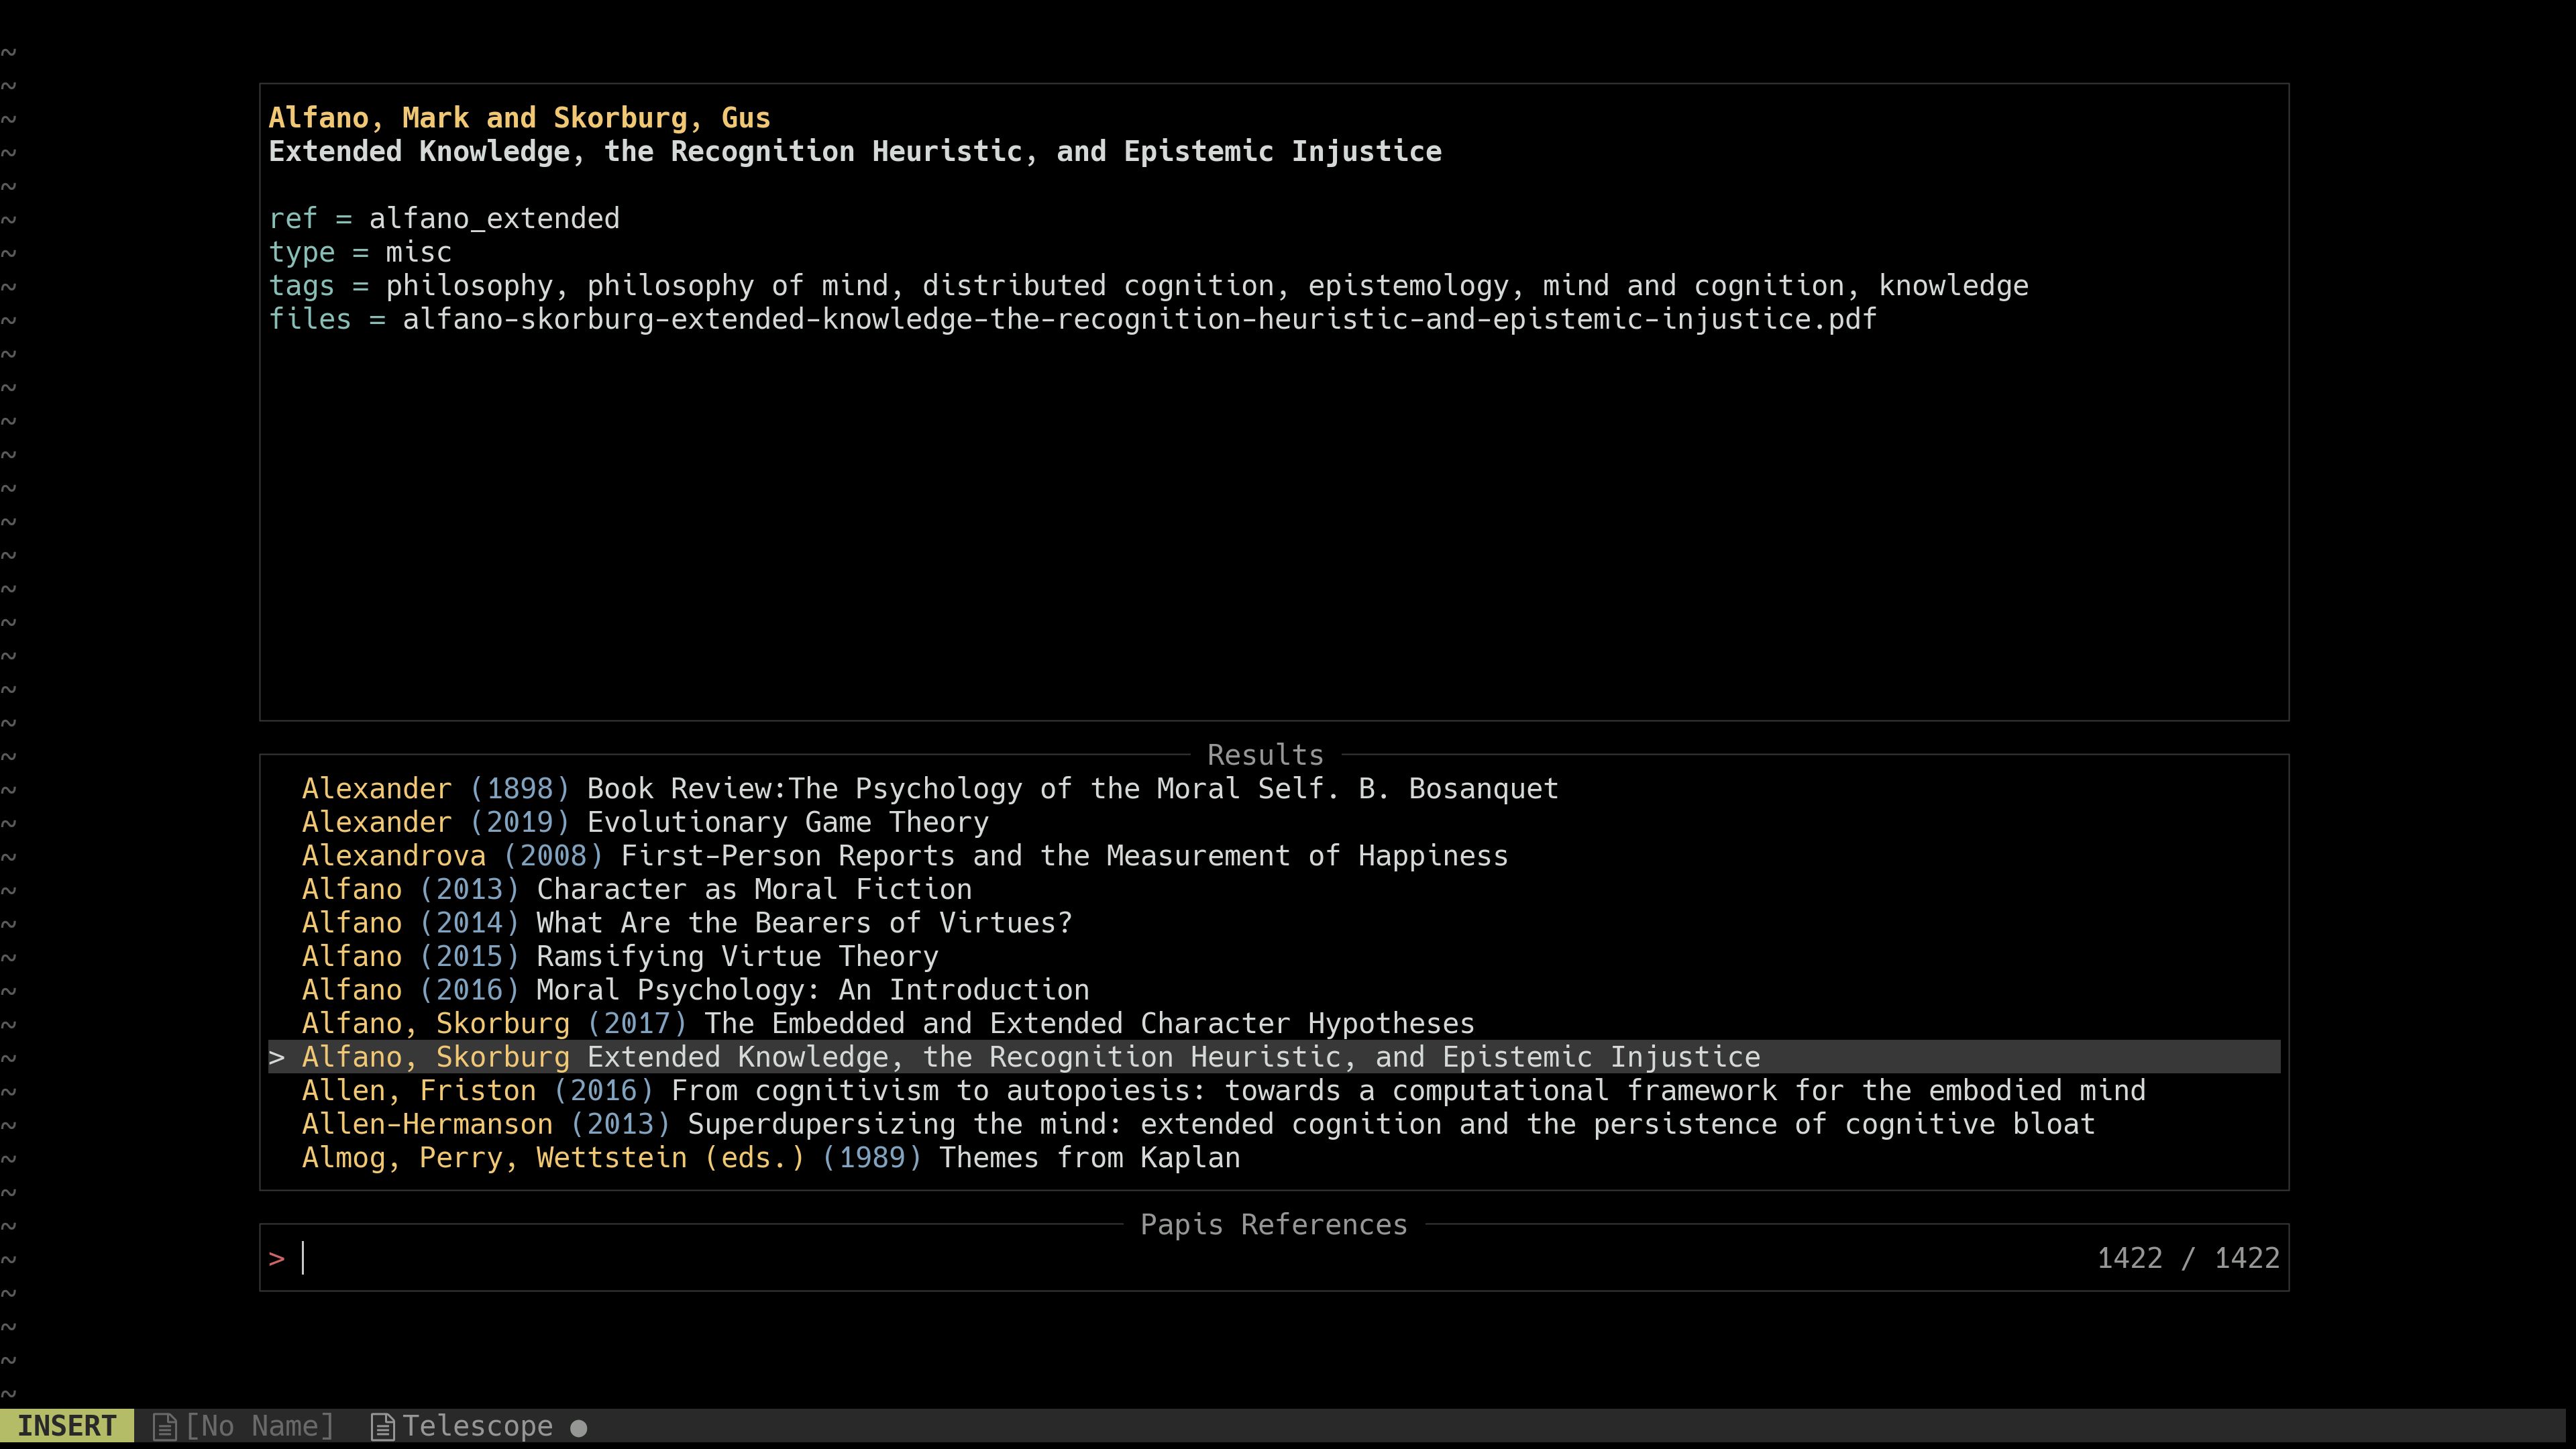2576x1449 pixels.
Task: Click the selection caret beside highlighted result
Action: [x=277, y=1057]
